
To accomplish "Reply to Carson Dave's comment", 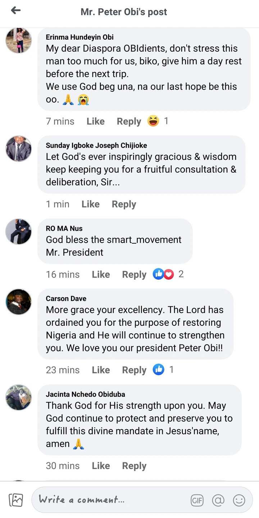I will click(134, 370).
